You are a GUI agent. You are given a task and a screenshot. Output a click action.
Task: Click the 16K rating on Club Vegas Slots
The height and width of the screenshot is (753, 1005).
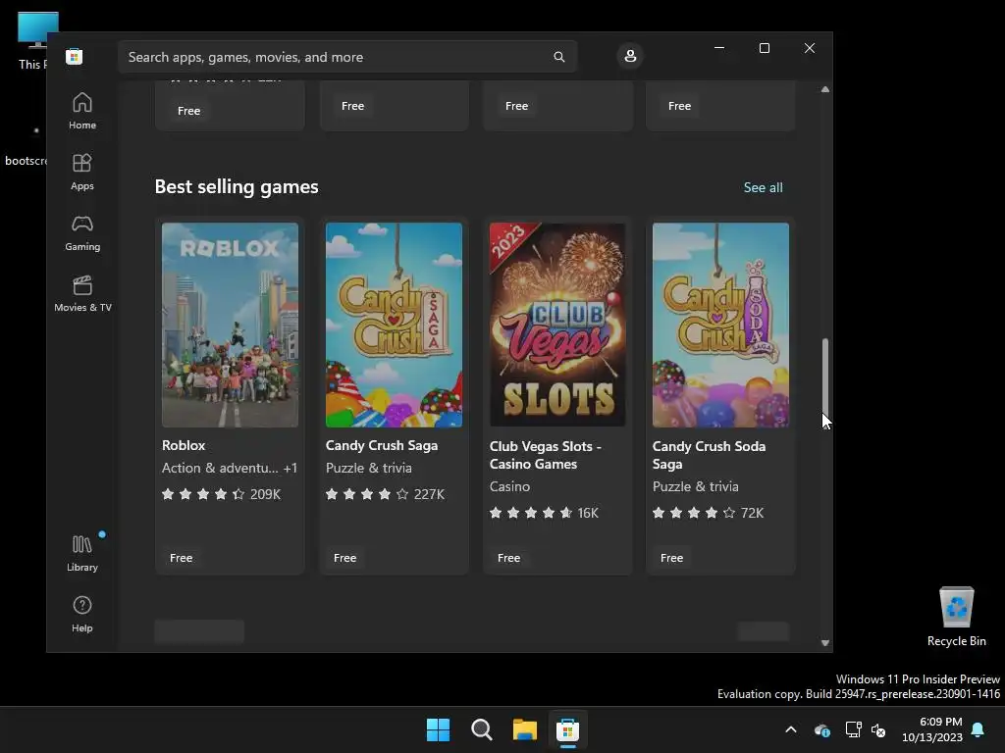click(588, 513)
